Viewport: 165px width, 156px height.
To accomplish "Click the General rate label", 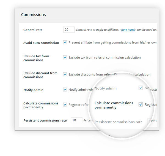I will click(33, 30).
